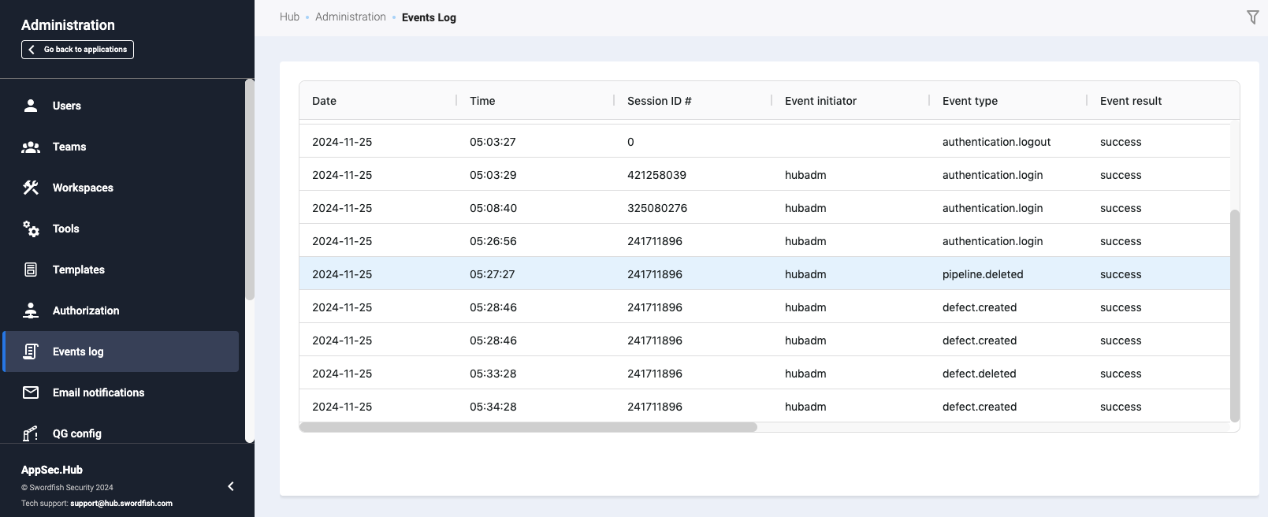Select the Templates document icon
The width and height of the screenshot is (1268, 517).
pos(31,270)
